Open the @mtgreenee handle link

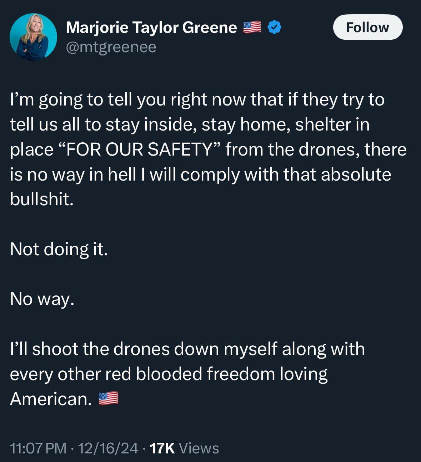(111, 47)
